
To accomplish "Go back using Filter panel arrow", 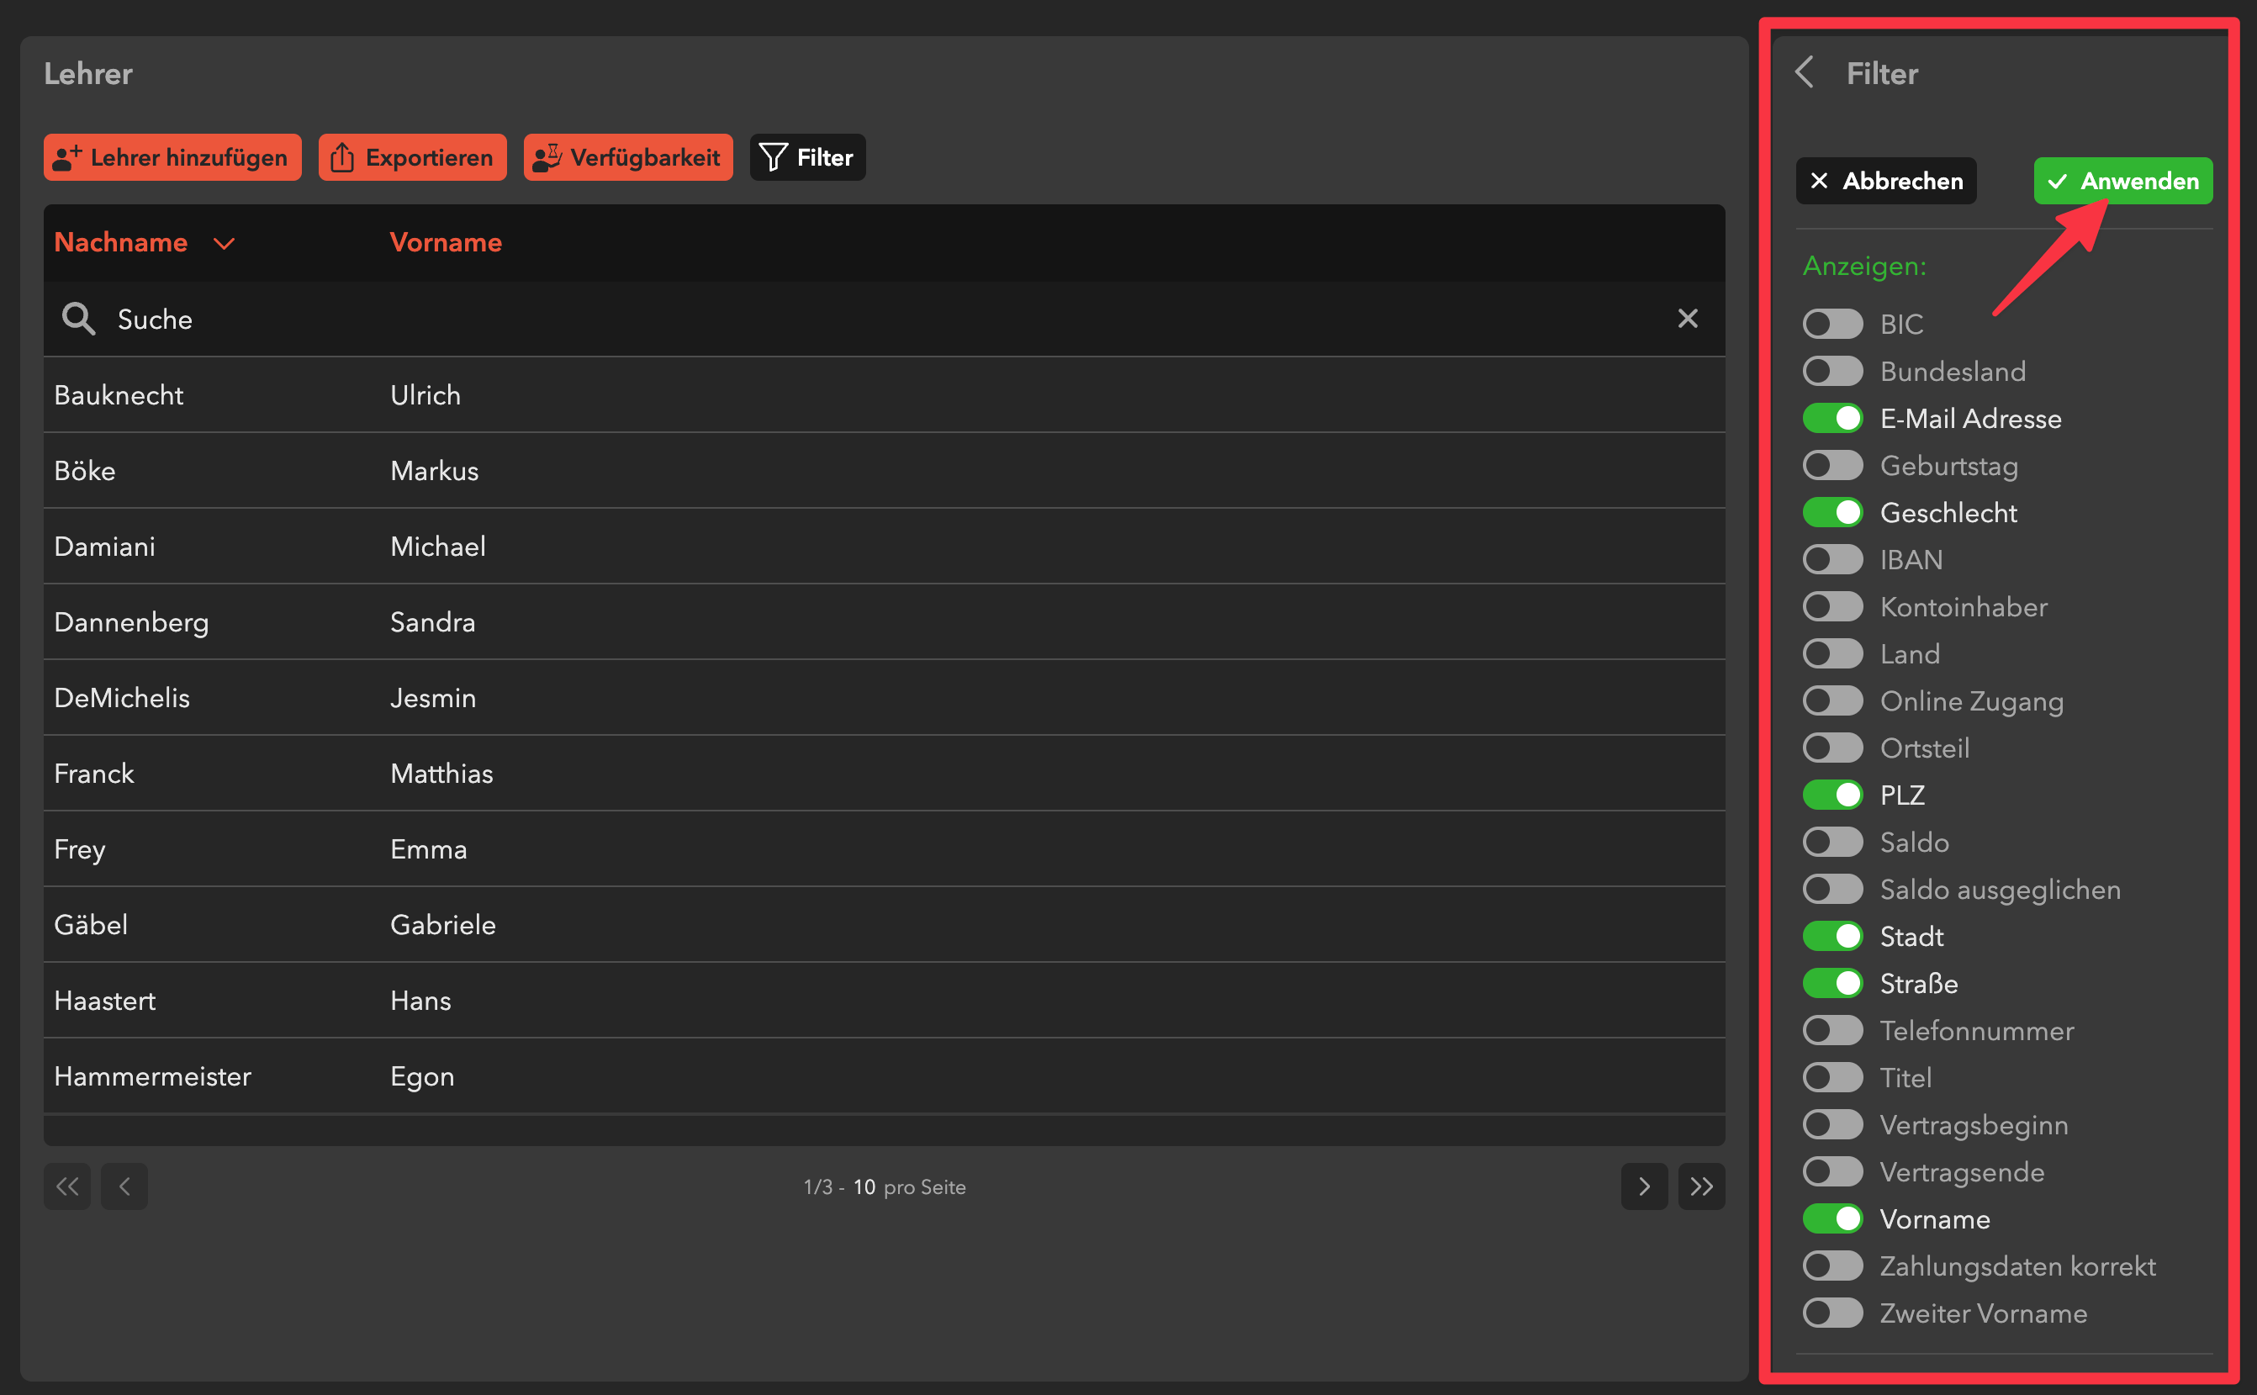I will click(x=1805, y=73).
